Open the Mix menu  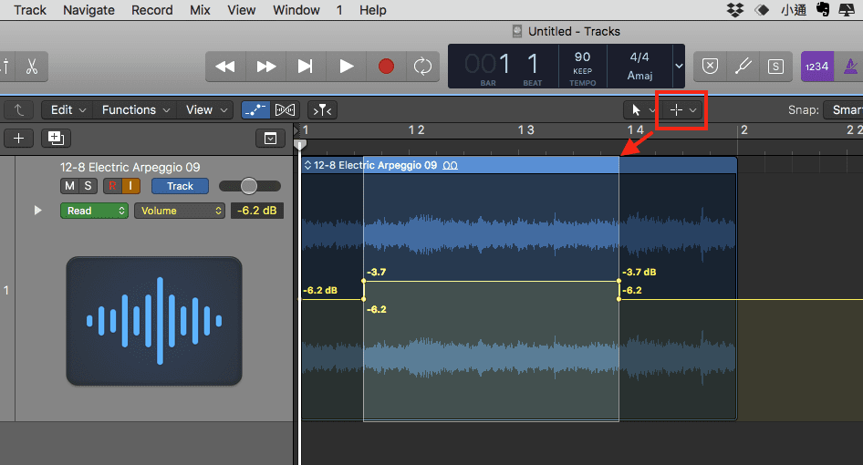pyautogui.click(x=200, y=10)
